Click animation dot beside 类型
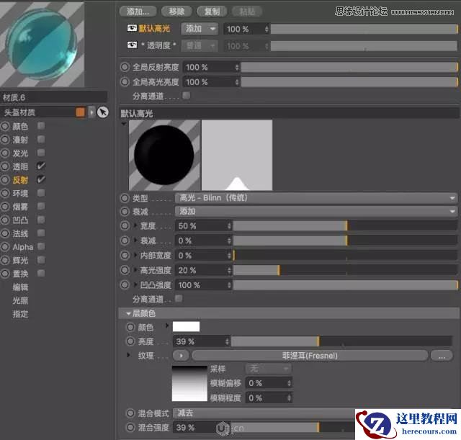461x440 pixels. pos(125,198)
